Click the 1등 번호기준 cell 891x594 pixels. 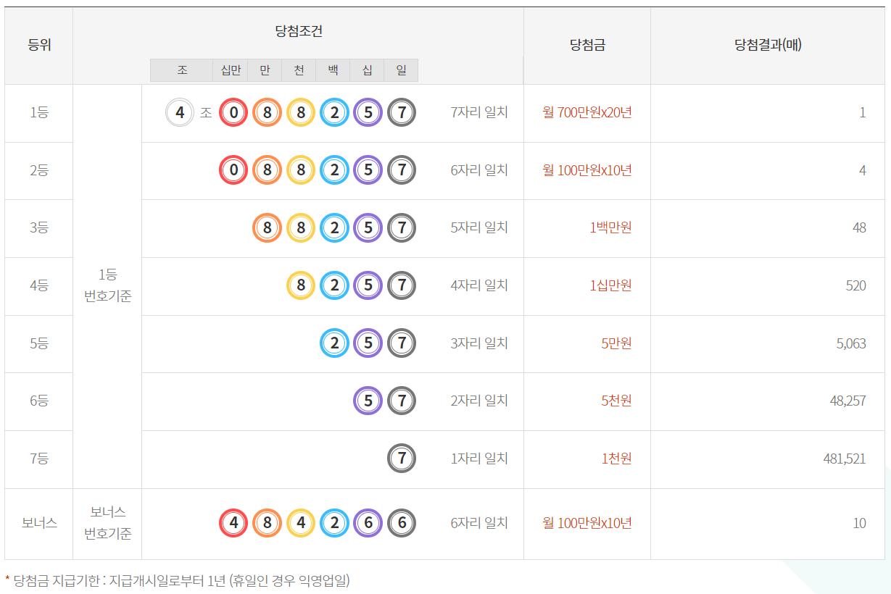click(x=107, y=285)
